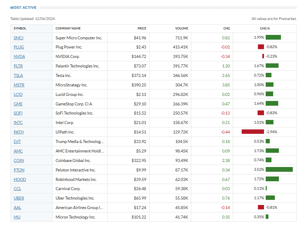Image resolution: width=308 pixels, height=228 pixels.
Task: Click the 711.9K volume value
Action: click(x=181, y=38)
